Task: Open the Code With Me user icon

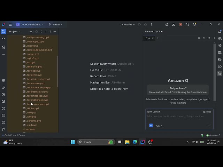Action: tap(174, 24)
